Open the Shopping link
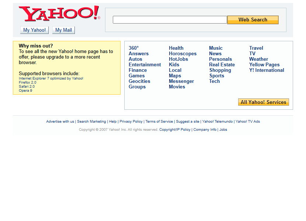This screenshot has width=306, height=221. click(x=220, y=70)
